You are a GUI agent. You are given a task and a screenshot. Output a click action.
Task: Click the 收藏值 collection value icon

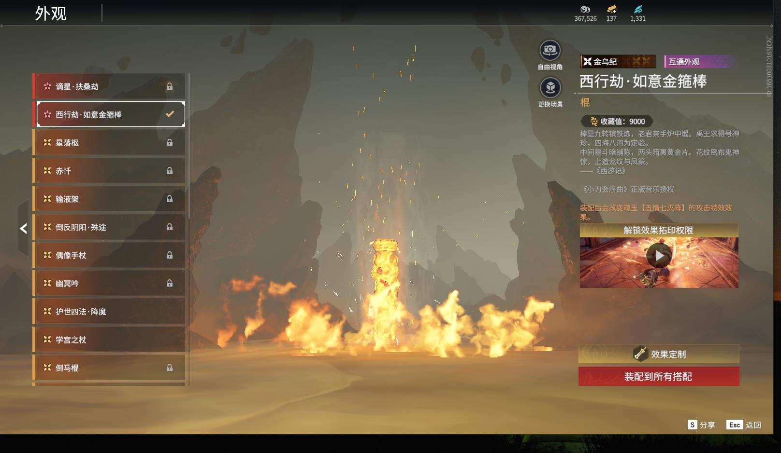point(593,122)
